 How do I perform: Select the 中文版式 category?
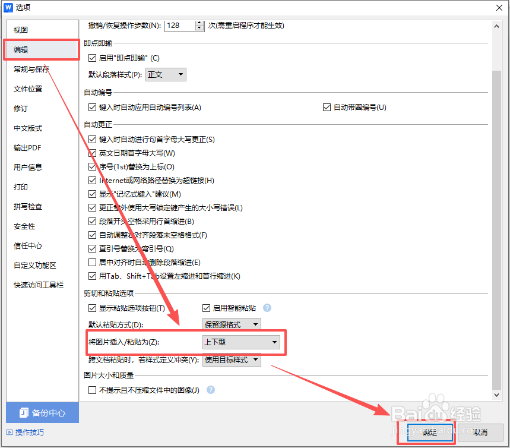point(42,128)
